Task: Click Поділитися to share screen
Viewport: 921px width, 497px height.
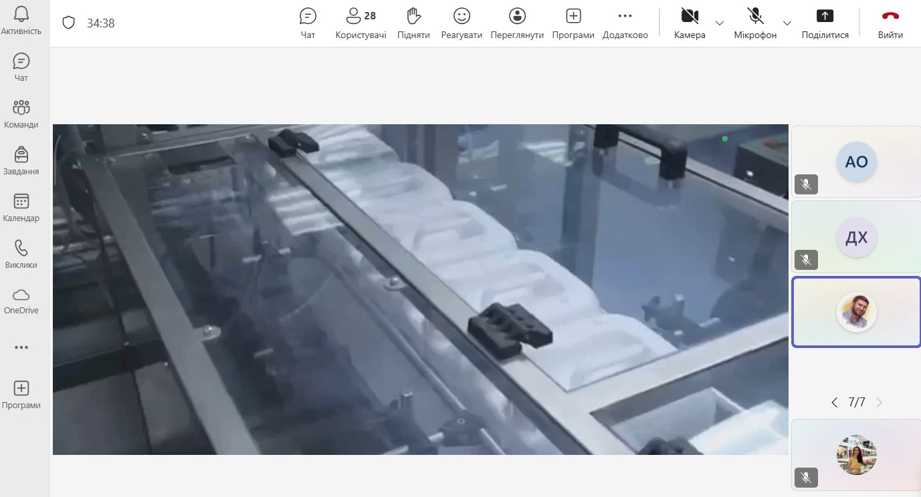Action: tap(825, 23)
